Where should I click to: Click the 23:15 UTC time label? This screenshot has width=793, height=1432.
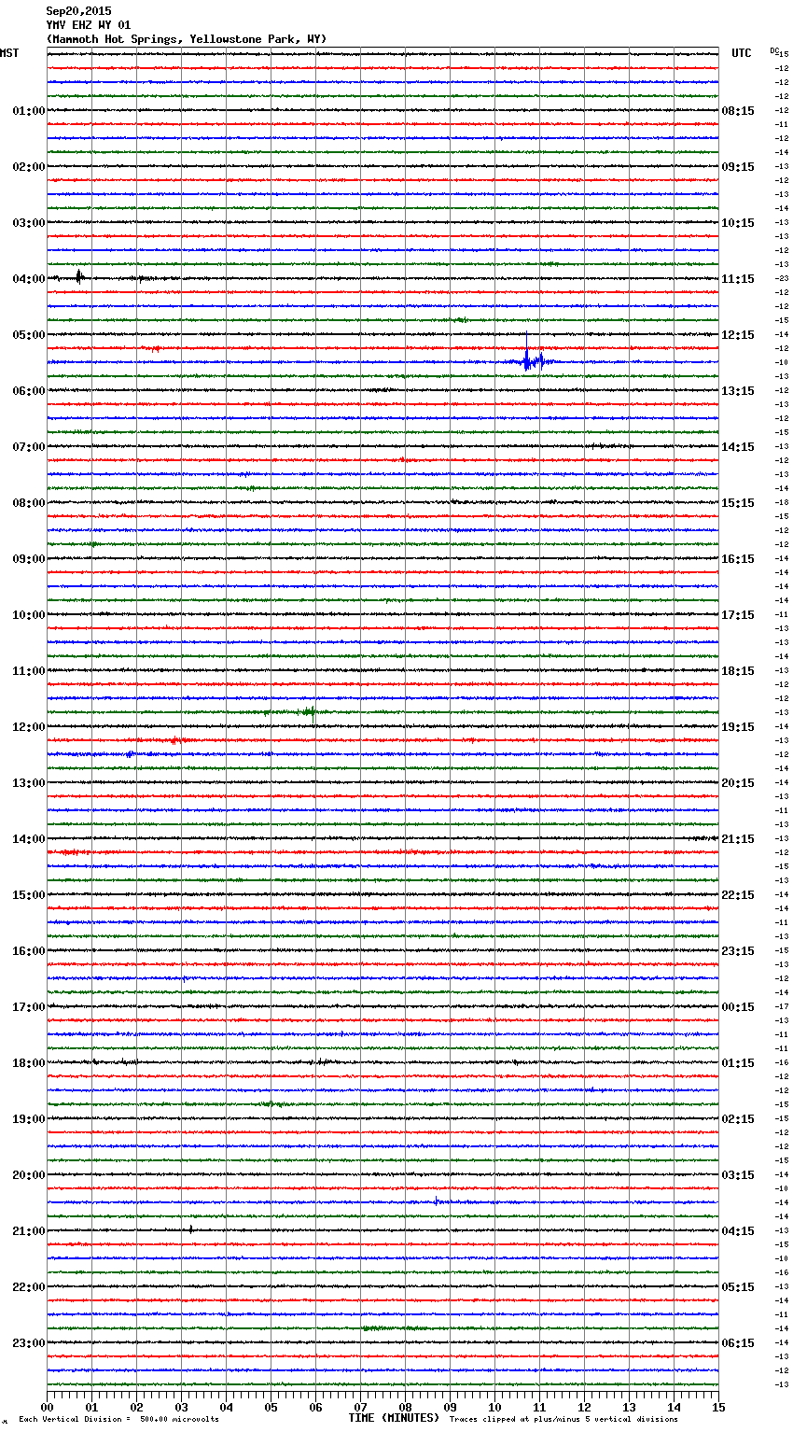click(x=738, y=951)
